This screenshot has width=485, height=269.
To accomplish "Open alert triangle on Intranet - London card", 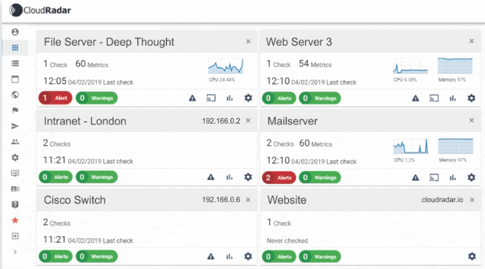I will [x=211, y=177].
